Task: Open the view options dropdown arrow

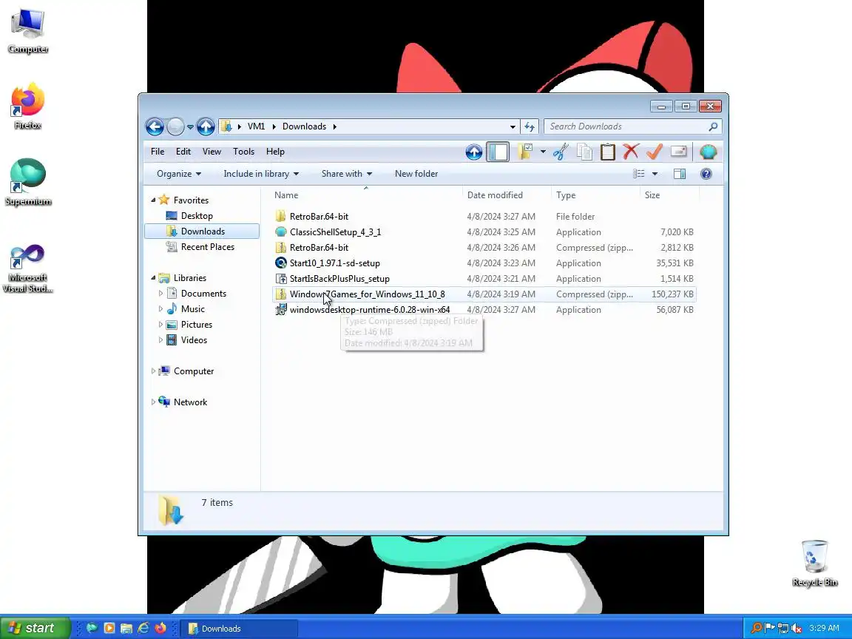Action: tap(655, 174)
